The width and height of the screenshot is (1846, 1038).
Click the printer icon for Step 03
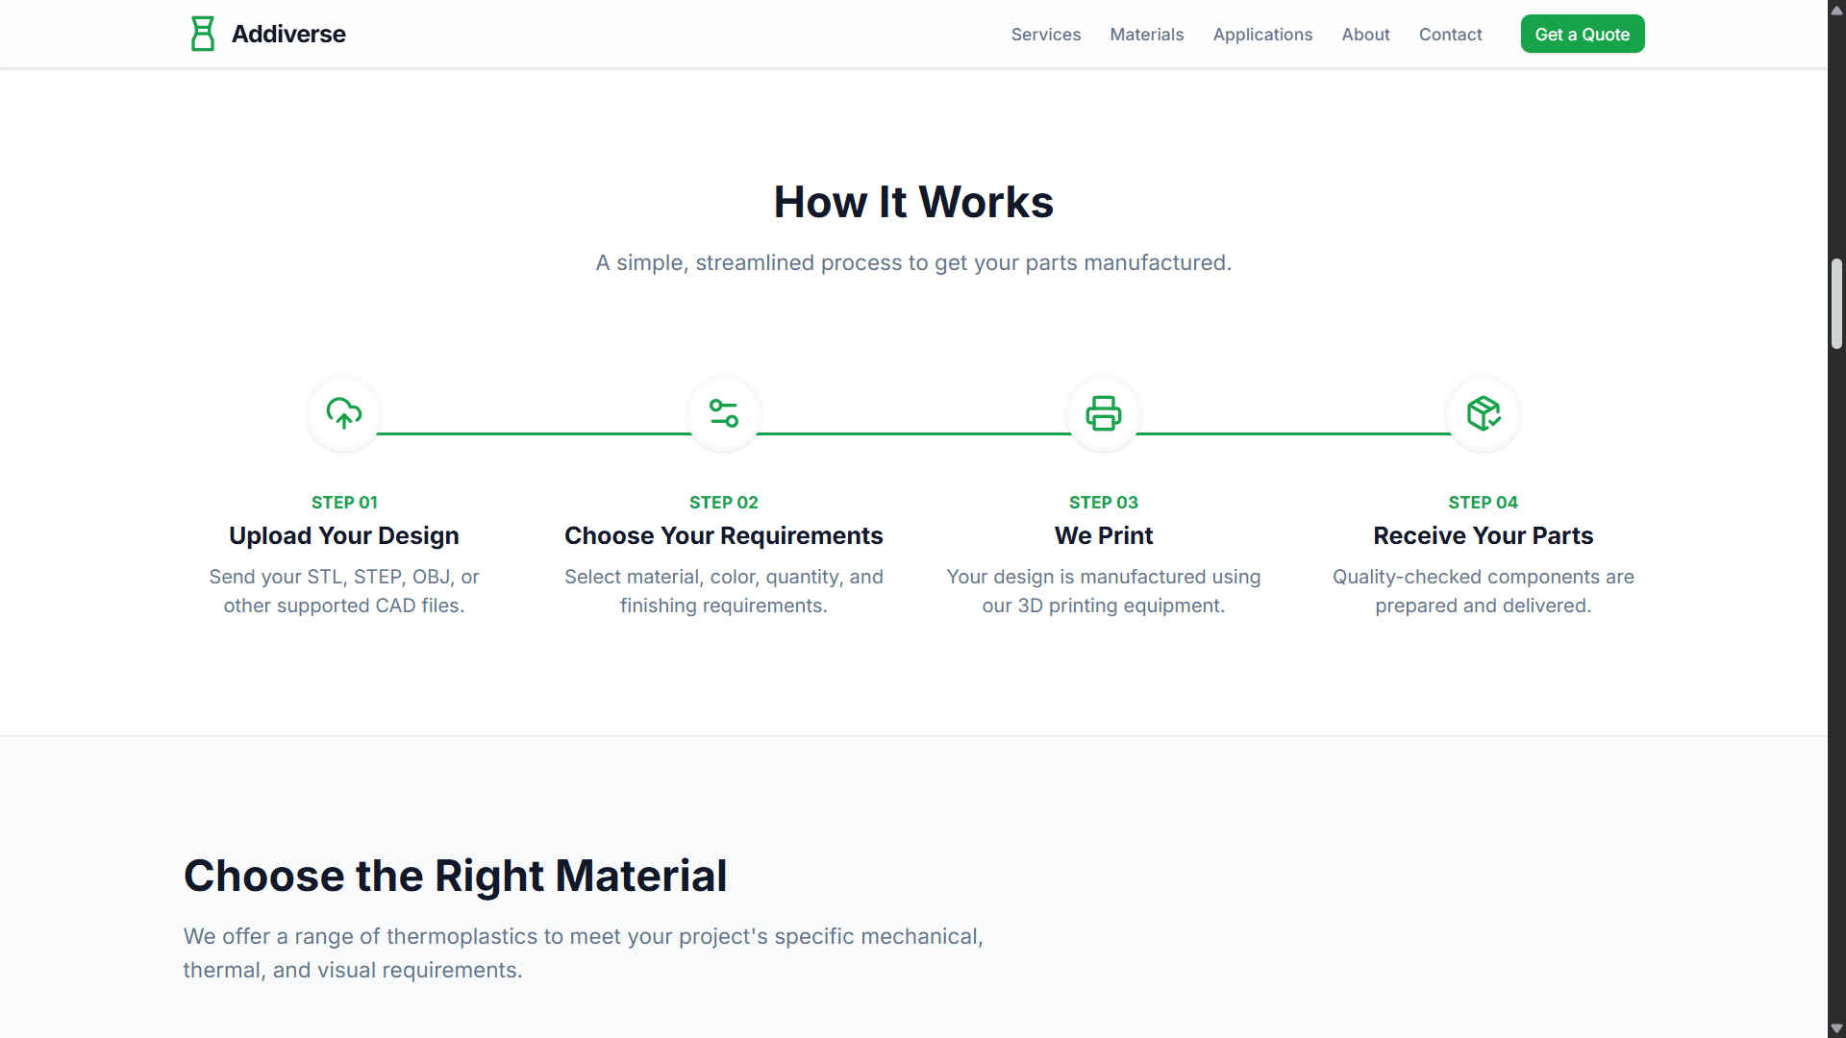click(x=1104, y=413)
